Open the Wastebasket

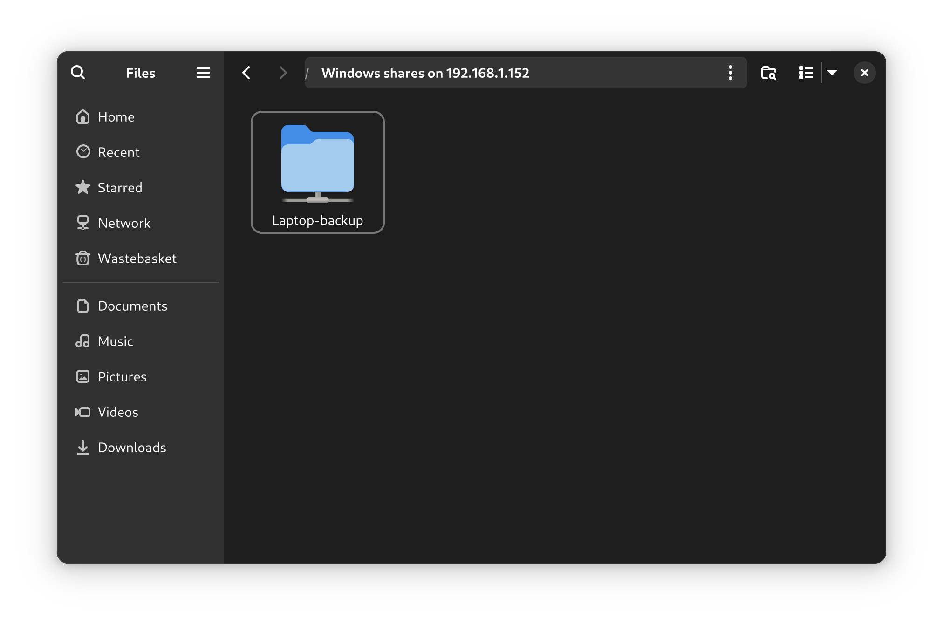point(141,259)
